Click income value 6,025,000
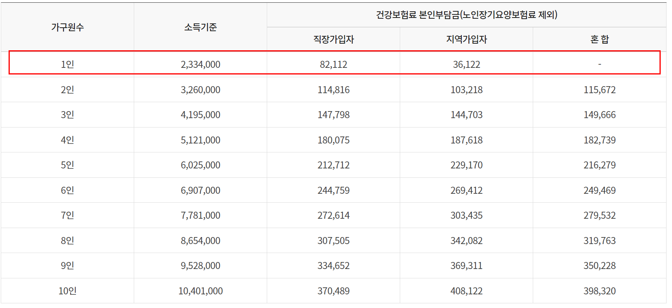This screenshot has width=672, height=308. point(200,165)
